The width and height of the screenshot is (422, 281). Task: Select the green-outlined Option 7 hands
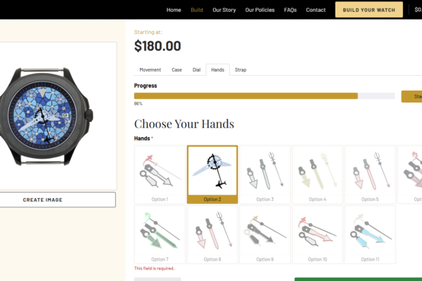[160, 235]
